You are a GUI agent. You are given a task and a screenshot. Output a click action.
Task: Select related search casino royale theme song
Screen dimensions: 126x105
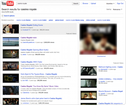(75, 20)
